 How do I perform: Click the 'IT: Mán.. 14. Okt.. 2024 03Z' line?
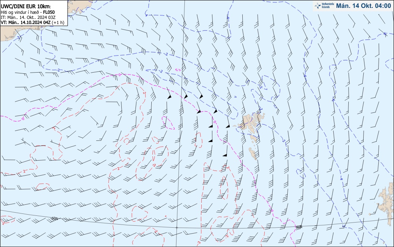(x=28, y=17)
